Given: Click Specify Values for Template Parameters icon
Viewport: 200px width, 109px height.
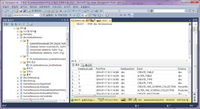Looking at the screenshot, I should (x=129, y=15).
